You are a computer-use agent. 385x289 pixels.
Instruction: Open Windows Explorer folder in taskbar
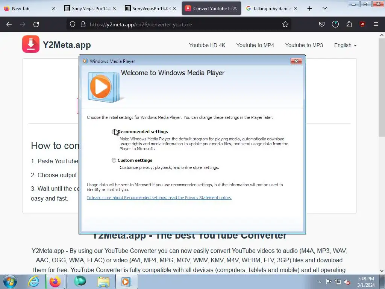pyautogui.click(x=103, y=281)
